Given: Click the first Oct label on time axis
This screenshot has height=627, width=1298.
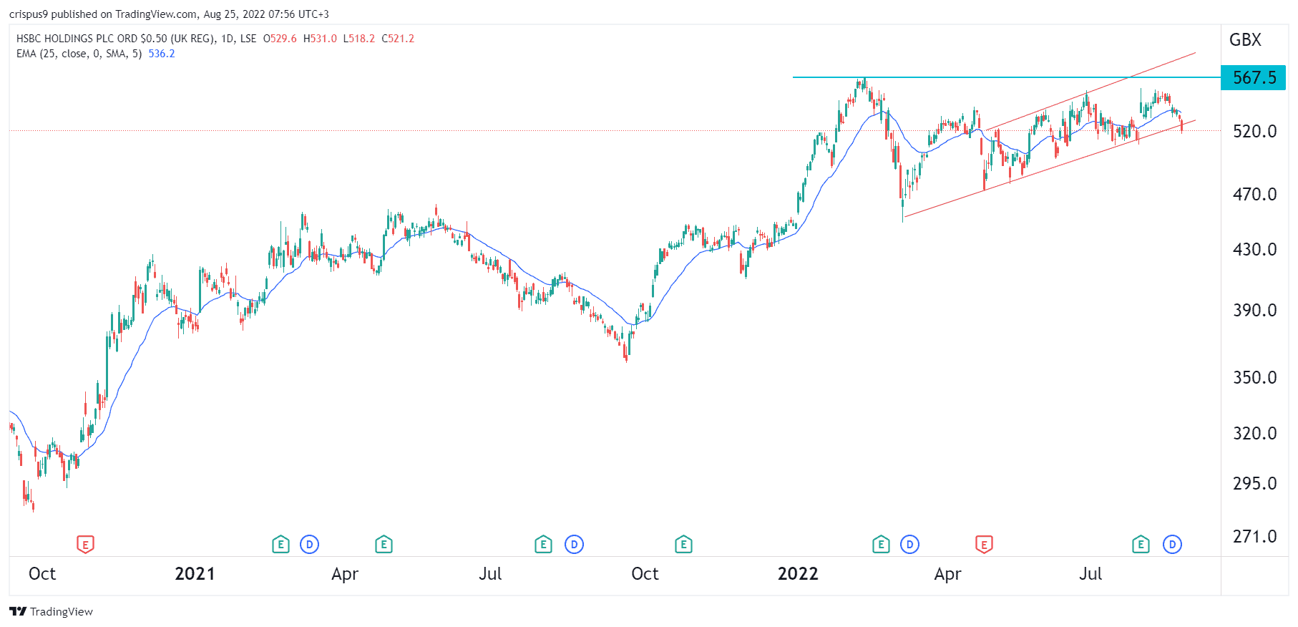Looking at the screenshot, I should click(x=42, y=574).
